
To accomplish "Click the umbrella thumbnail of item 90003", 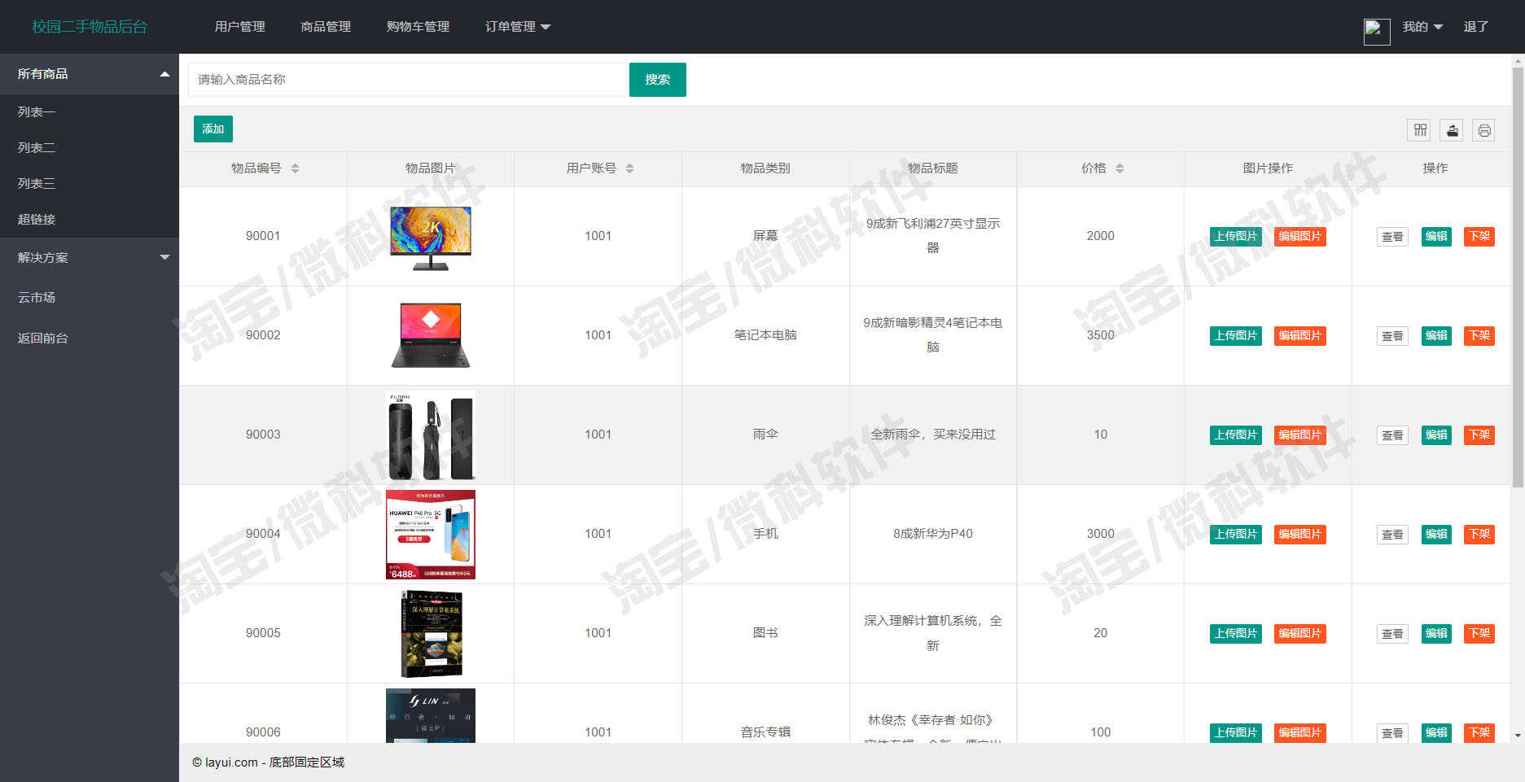I will [431, 435].
